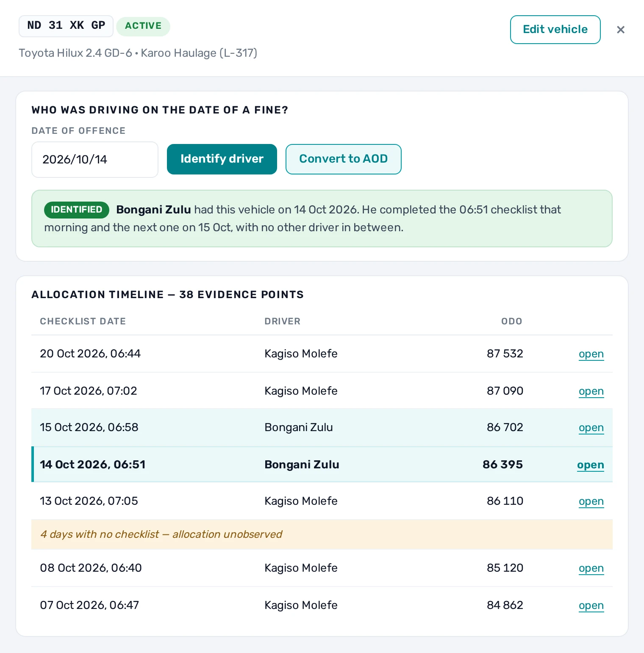Open the highlighted 14 Oct 2026 checklist
644x653 pixels.
coord(590,465)
